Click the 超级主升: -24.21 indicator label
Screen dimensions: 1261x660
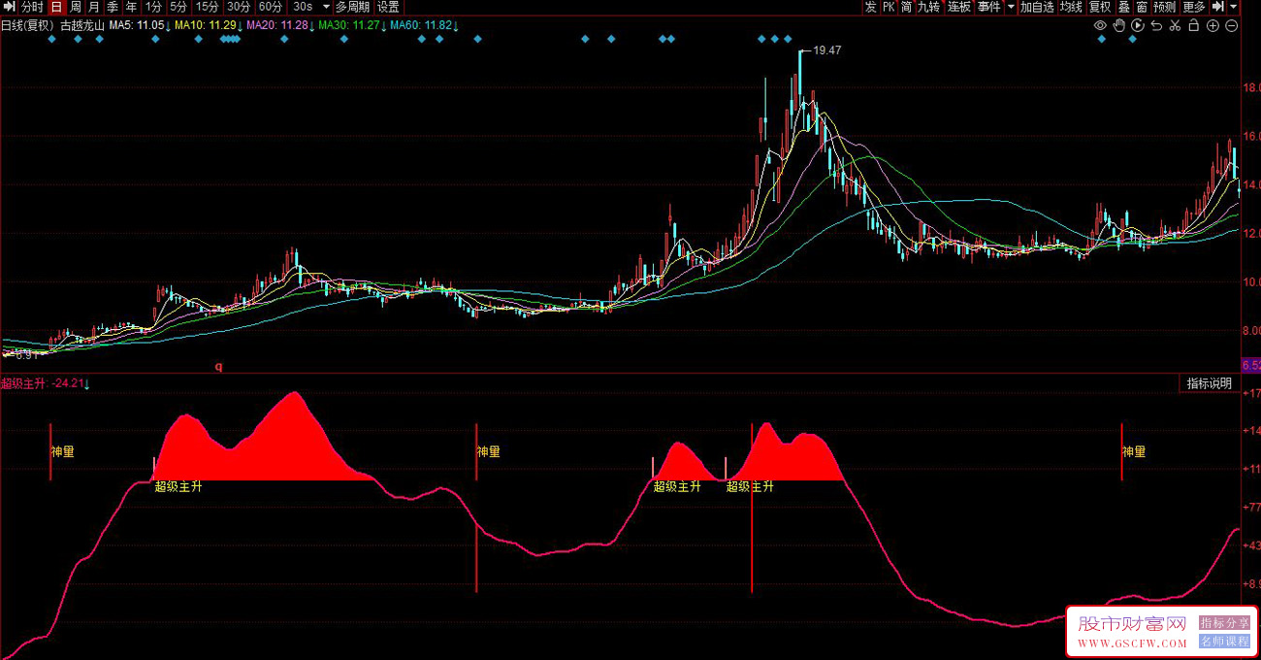(x=45, y=383)
